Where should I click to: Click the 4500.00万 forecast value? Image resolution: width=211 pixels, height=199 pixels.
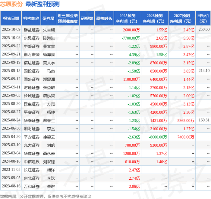tap(158, 104)
